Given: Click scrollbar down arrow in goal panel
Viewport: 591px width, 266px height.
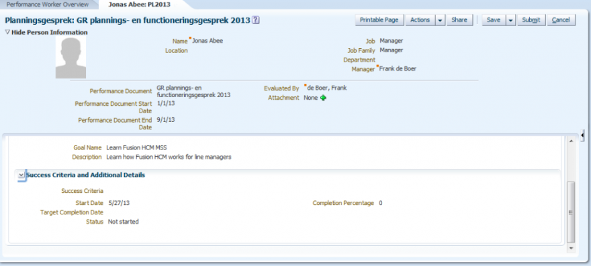Looking at the screenshot, I should point(571,249).
